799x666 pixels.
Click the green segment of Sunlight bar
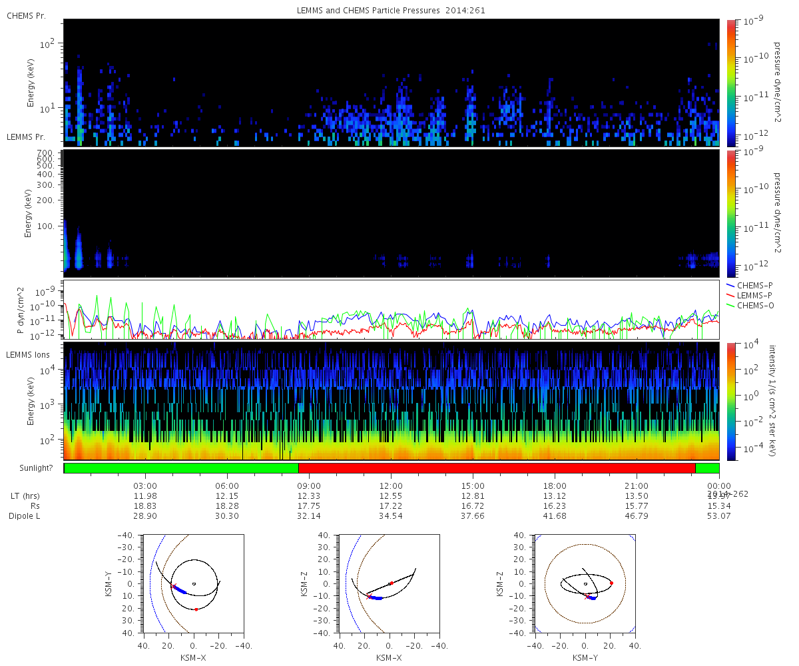click(x=181, y=468)
